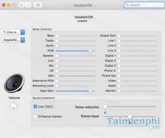The width and height of the screenshot is (165, 138).
Task: Click the Monitor slider knob
Action: tap(119, 91)
